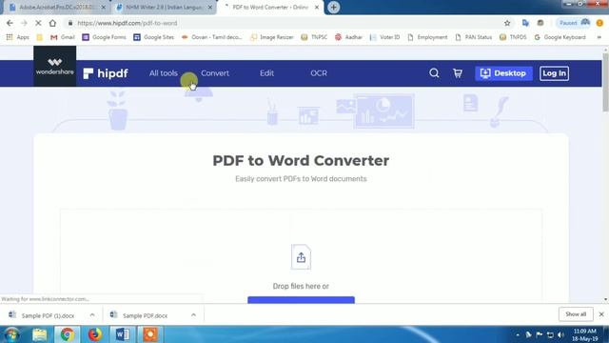Click the Log in button
Viewport: 609px width, 343px height.
(x=554, y=73)
